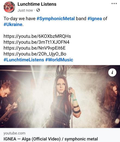Click the info icon on video preview
Image resolution: width=120 pixels, height=142 pixels.
[x=112, y=73]
